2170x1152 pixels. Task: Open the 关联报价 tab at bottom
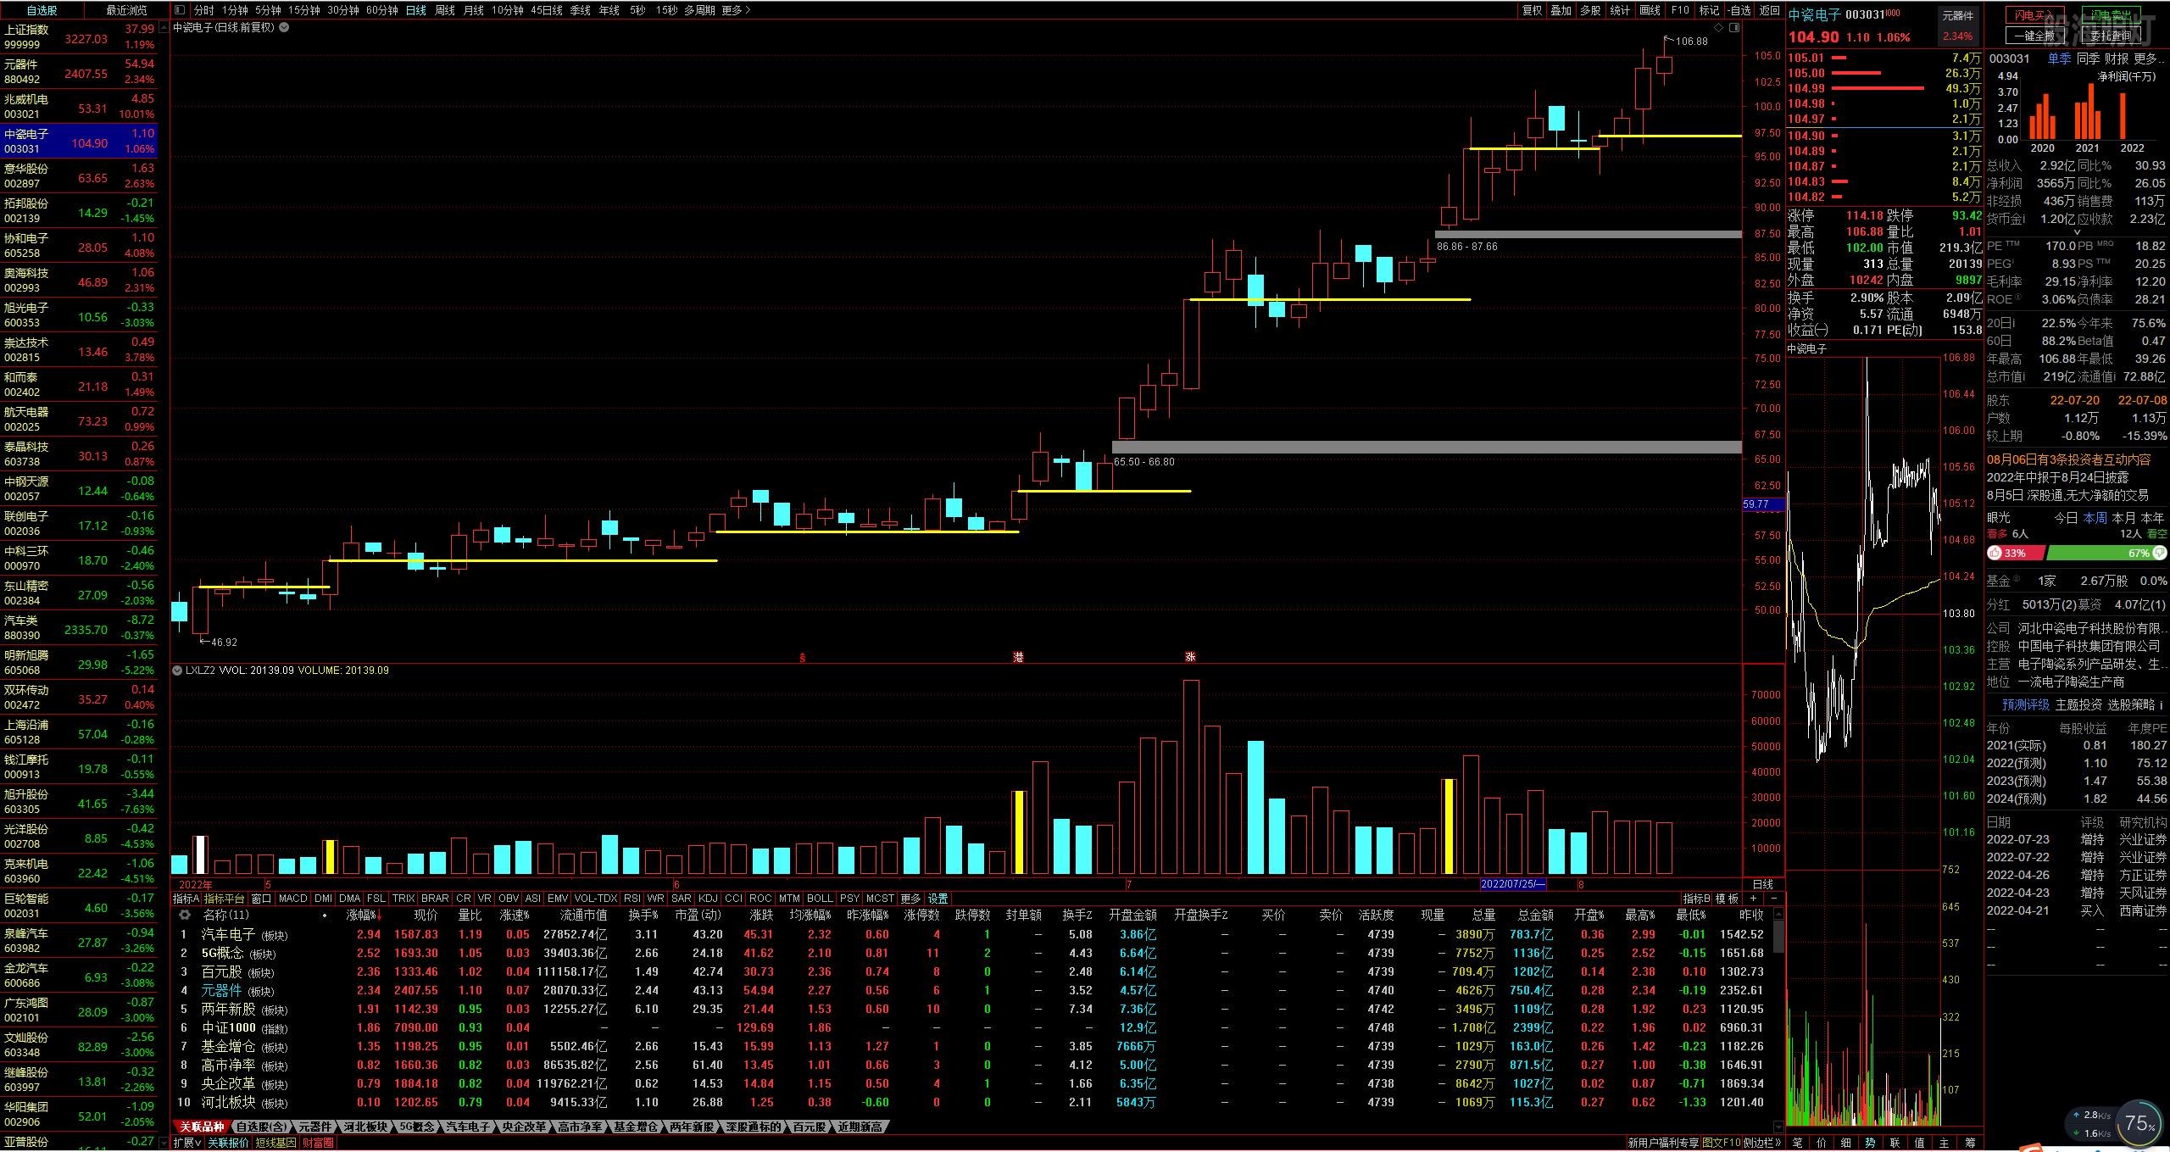click(x=228, y=1143)
